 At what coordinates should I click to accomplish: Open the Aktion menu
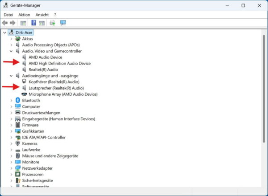24,15
